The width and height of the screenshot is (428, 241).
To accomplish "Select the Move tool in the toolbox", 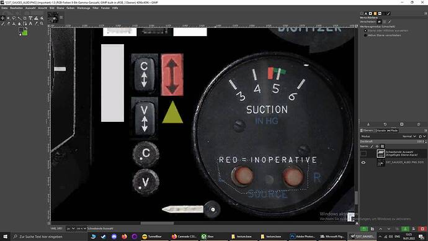I will (2, 18).
